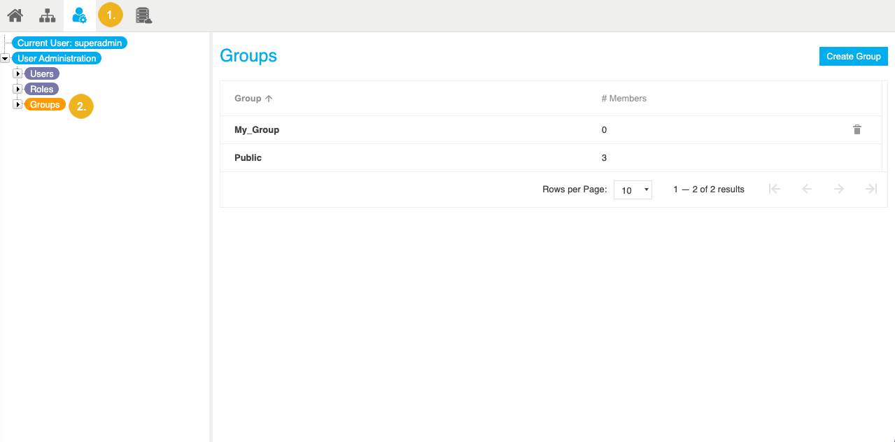Jump to last page with pagination icon
Image resolution: width=895 pixels, height=442 pixels.
(871, 189)
